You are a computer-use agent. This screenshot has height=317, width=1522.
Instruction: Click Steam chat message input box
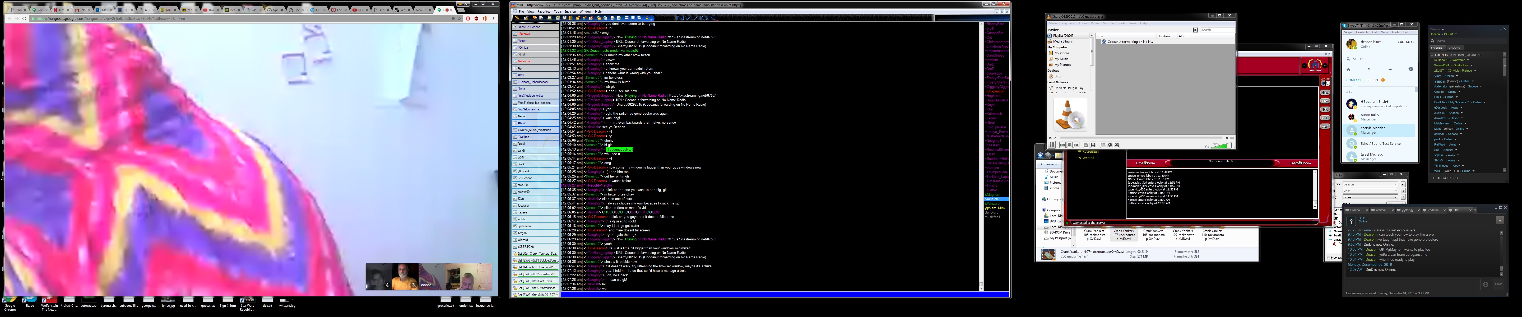[1412, 284]
